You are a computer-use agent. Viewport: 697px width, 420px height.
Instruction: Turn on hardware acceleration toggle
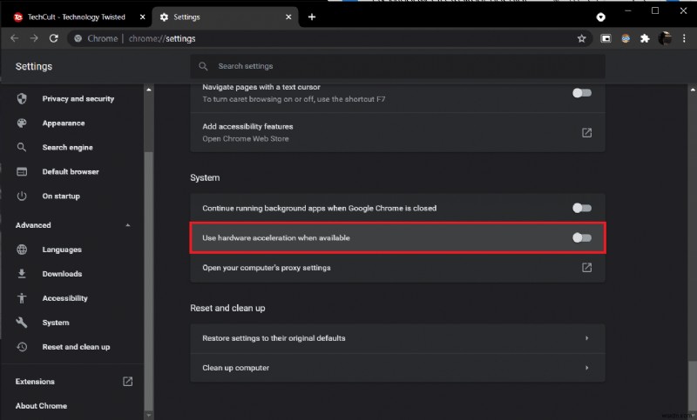(x=581, y=237)
